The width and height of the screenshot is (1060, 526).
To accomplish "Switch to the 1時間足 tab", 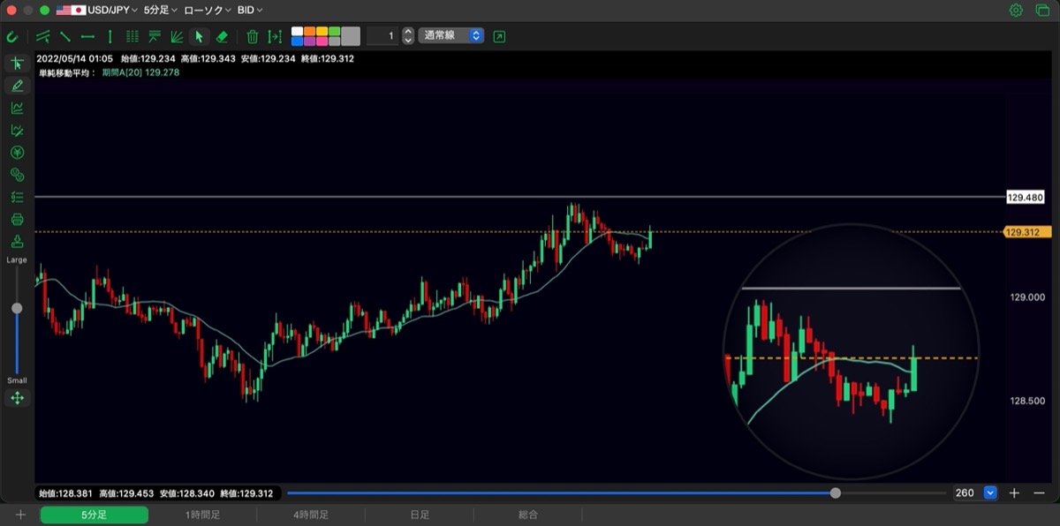I will tap(203, 515).
